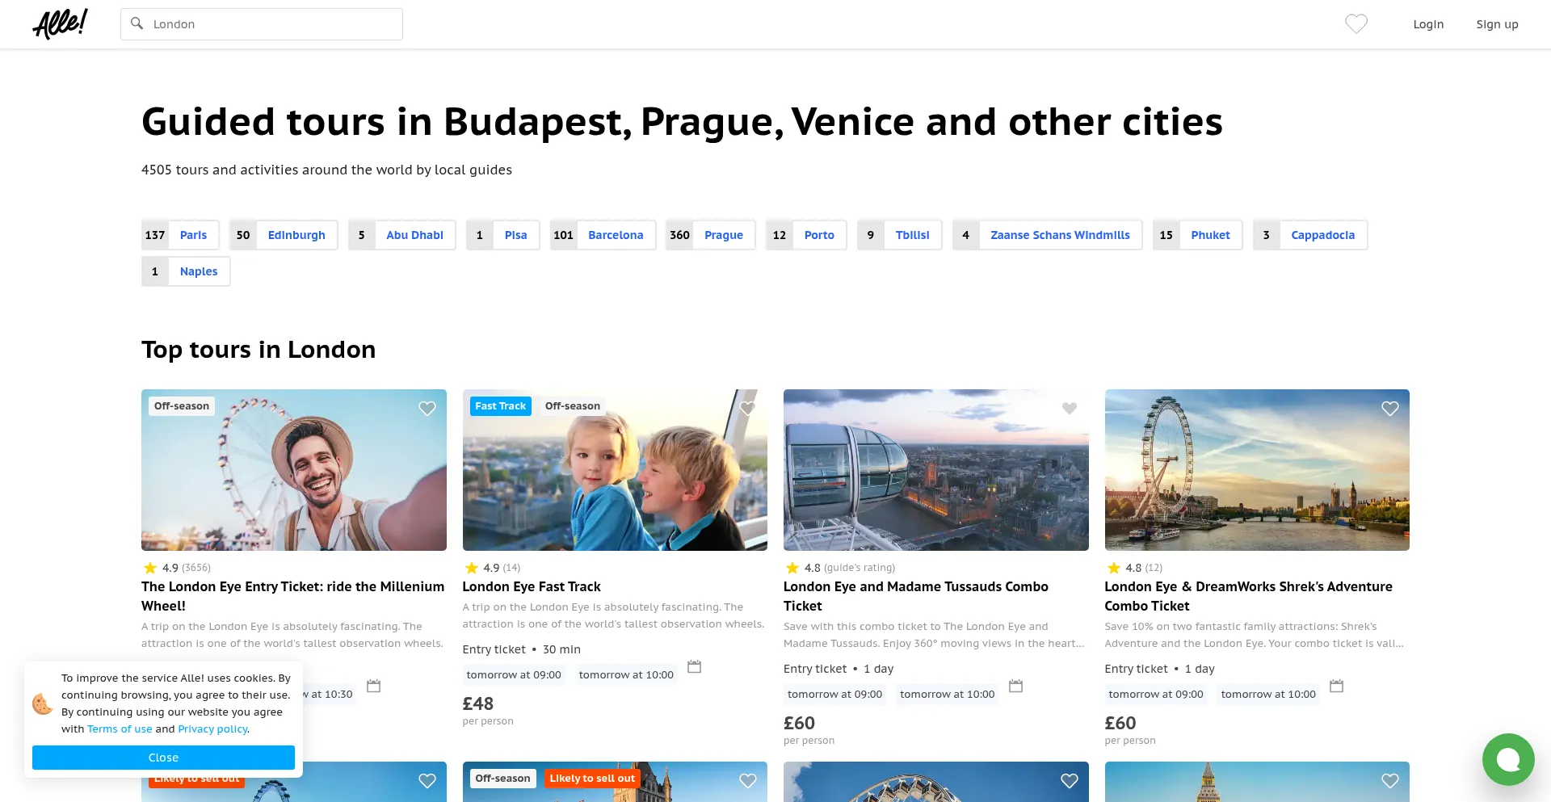Open "London Eye and Madame Tussauds Combo" title

tap(916, 596)
